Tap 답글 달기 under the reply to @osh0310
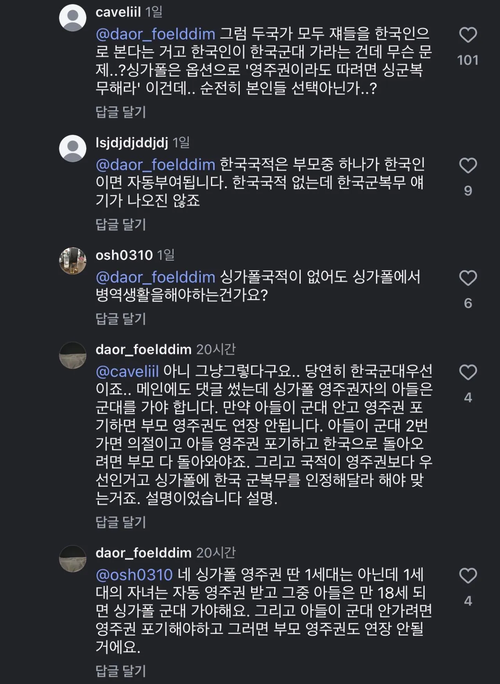The image size is (500, 684). (121, 671)
